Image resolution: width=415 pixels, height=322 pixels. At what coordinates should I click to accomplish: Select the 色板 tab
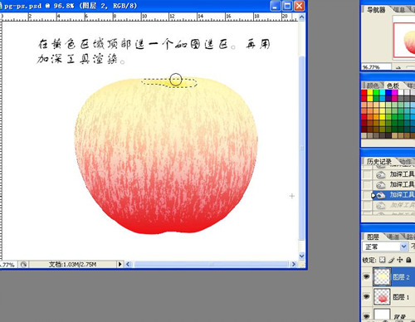[393, 85]
